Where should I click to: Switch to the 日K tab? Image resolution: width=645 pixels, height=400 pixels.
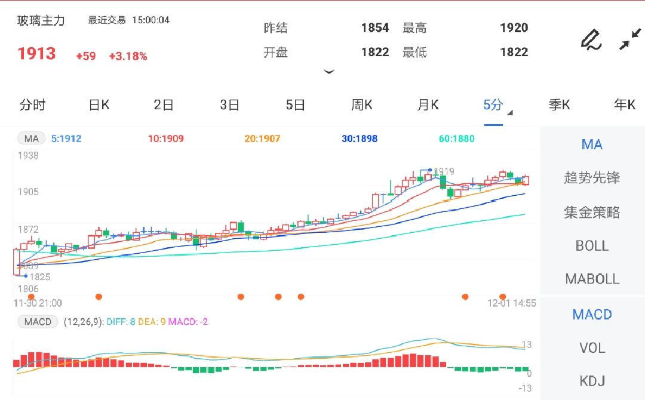[98, 104]
